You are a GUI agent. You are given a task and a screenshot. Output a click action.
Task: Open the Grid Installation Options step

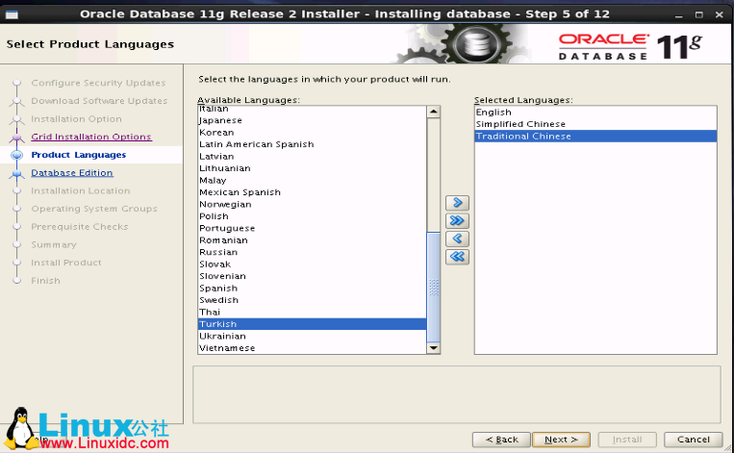(91, 137)
